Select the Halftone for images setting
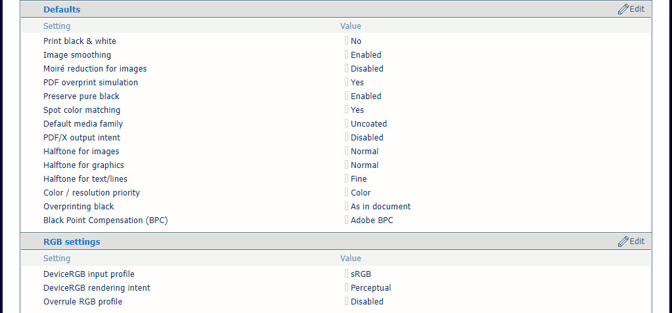 (81, 152)
